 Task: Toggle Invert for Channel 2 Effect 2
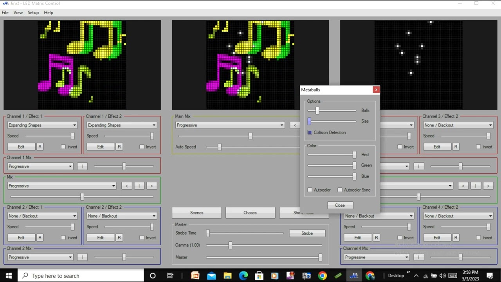click(142, 238)
